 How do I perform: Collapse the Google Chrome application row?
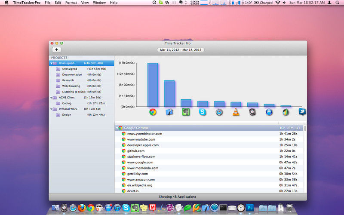117,128
